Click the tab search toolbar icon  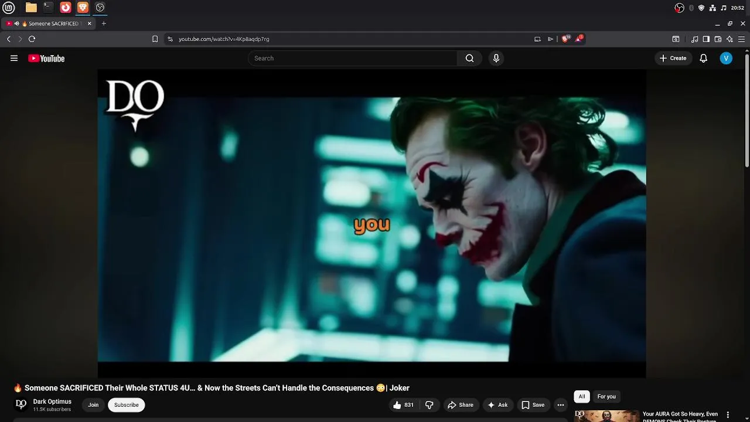[676, 39]
